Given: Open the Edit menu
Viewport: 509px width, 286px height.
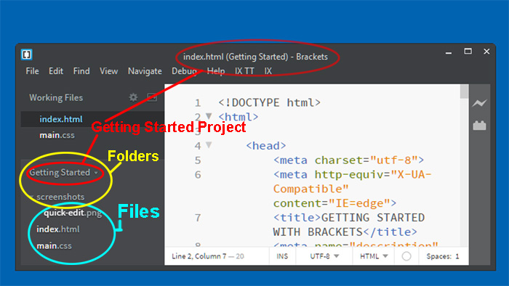Looking at the screenshot, I should pyautogui.click(x=56, y=71).
